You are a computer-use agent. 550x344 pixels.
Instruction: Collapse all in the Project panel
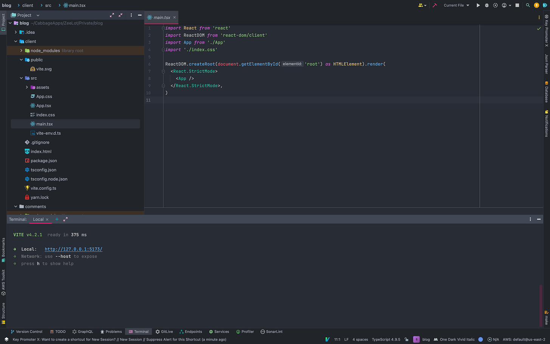(x=121, y=15)
